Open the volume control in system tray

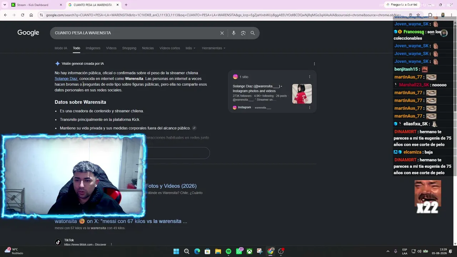[x=420, y=251]
